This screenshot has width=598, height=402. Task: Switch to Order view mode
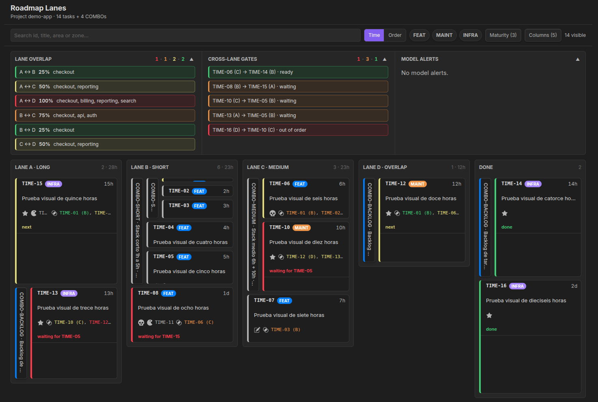tap(395, 35)
